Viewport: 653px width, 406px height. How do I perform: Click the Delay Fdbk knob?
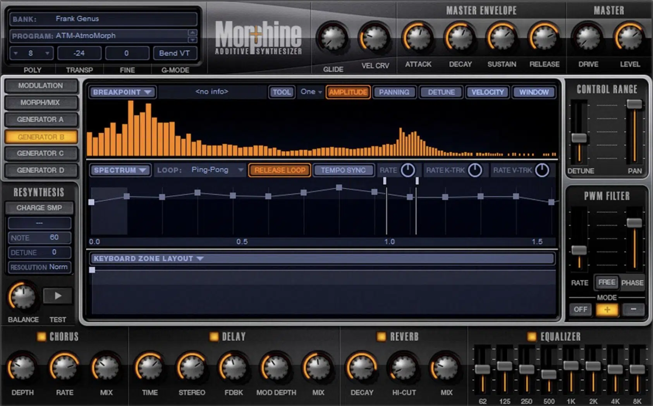click(234, 367)
